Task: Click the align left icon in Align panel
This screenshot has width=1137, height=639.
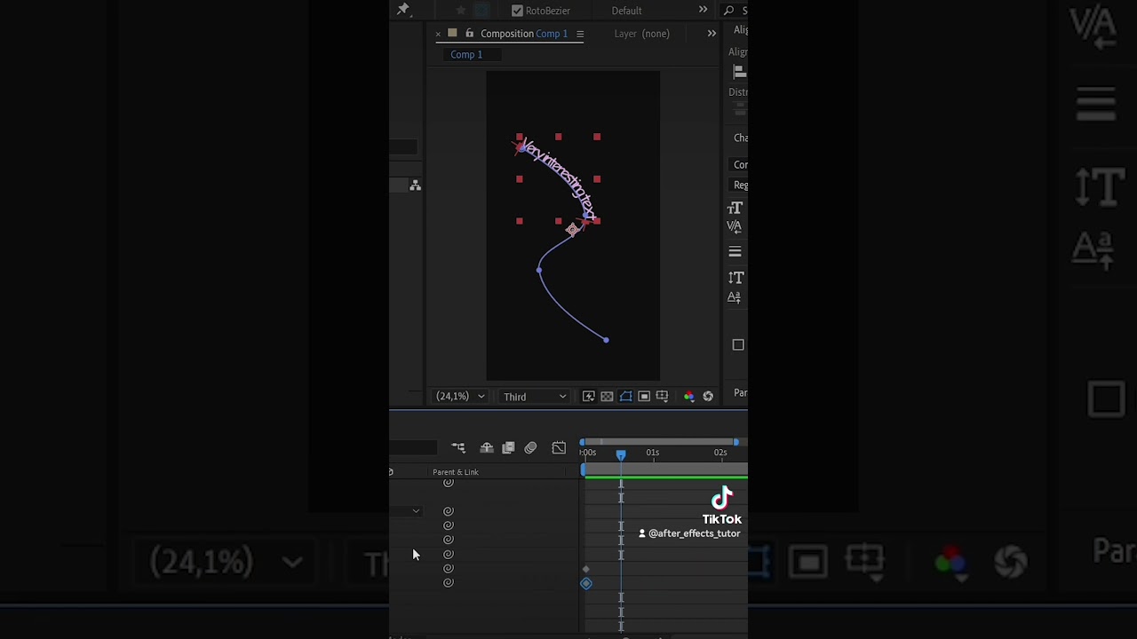Action: pyautogui.click(x=739, y=72)
